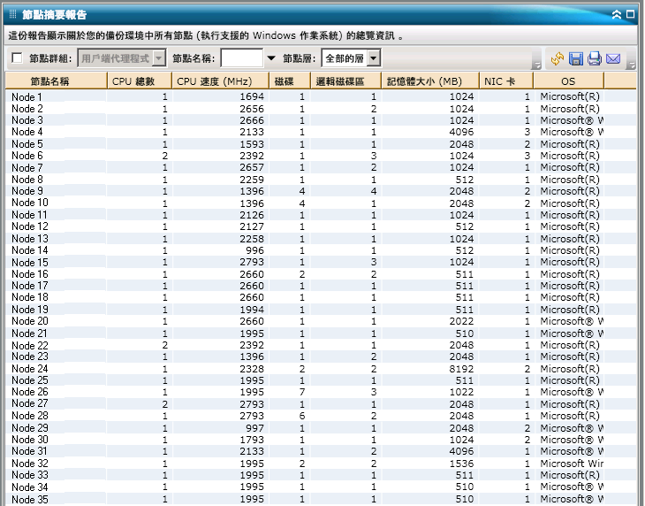Select the Node 16 row

coord(321,274)
